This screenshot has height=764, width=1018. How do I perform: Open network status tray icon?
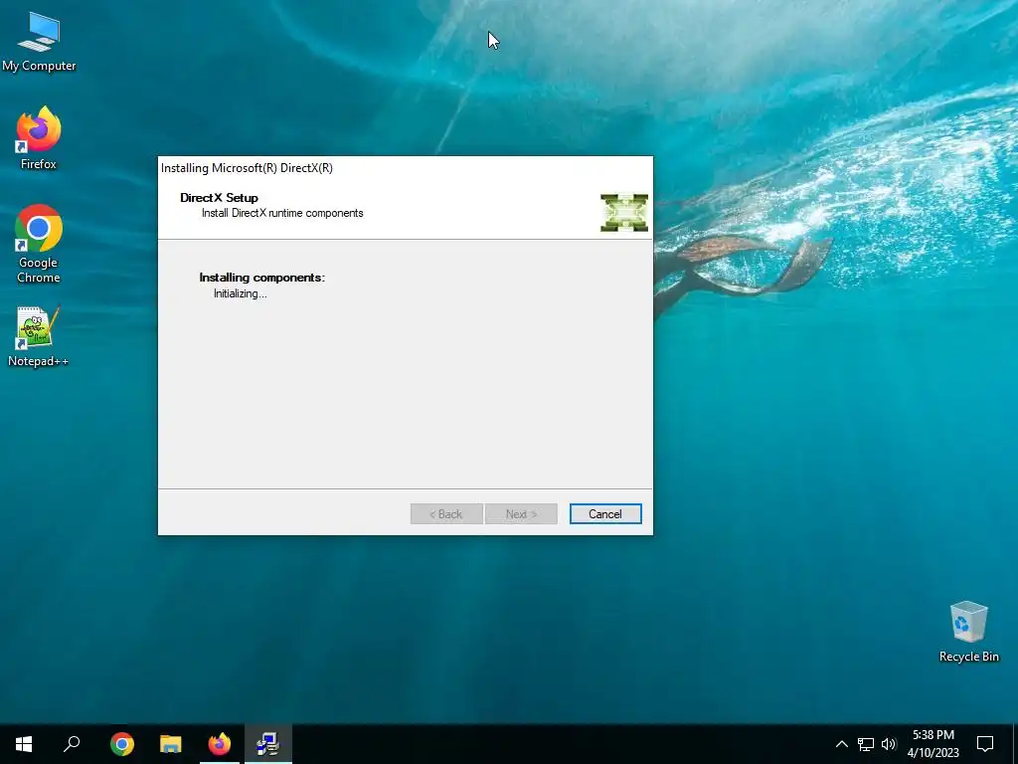click(x=866, y=744)
